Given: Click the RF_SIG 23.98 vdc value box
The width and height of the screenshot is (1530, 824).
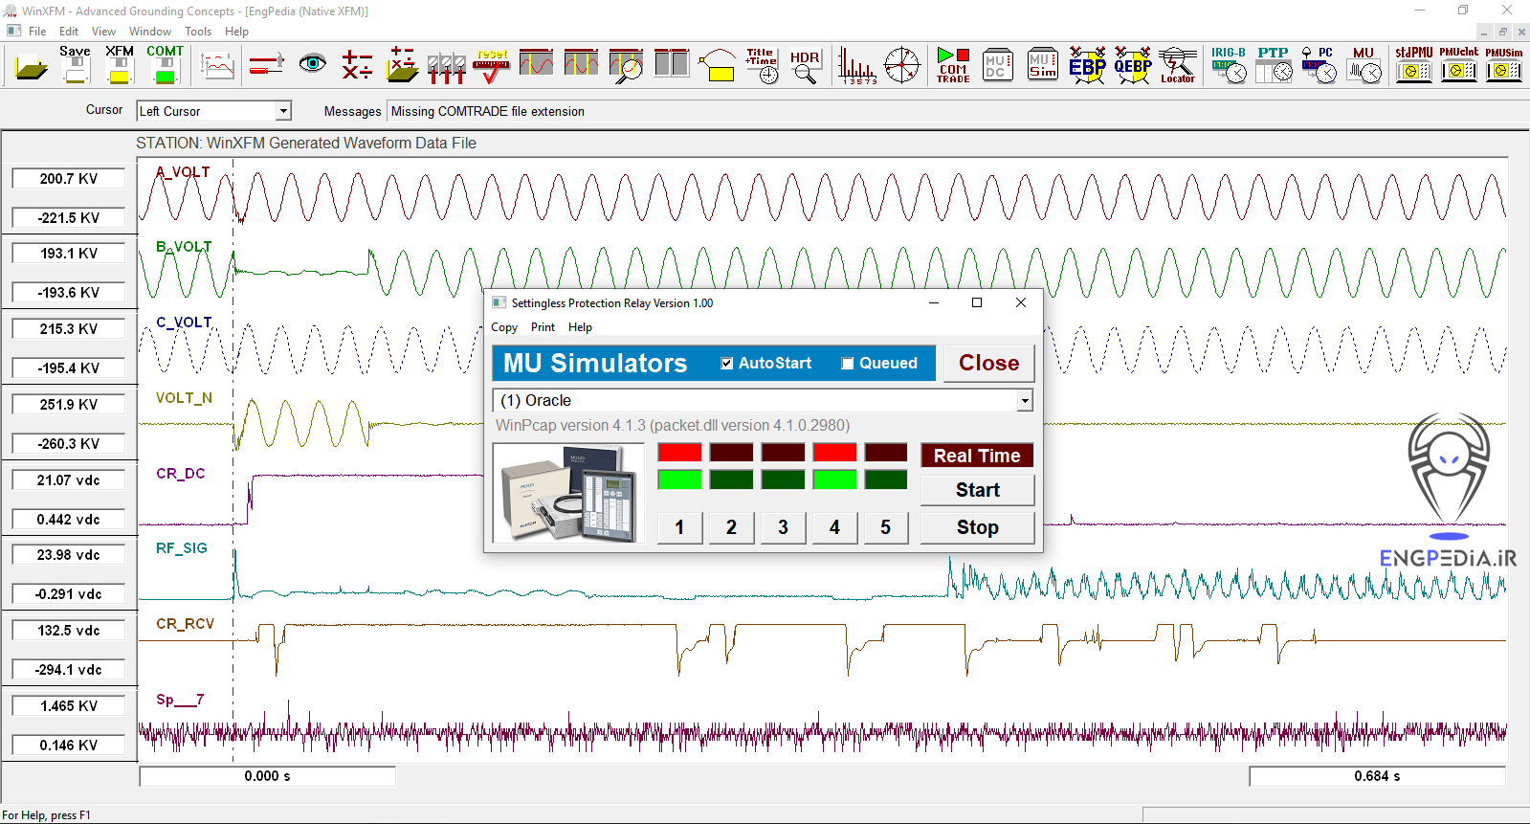Looking at the screenshot, I should [x=69, y=555].
